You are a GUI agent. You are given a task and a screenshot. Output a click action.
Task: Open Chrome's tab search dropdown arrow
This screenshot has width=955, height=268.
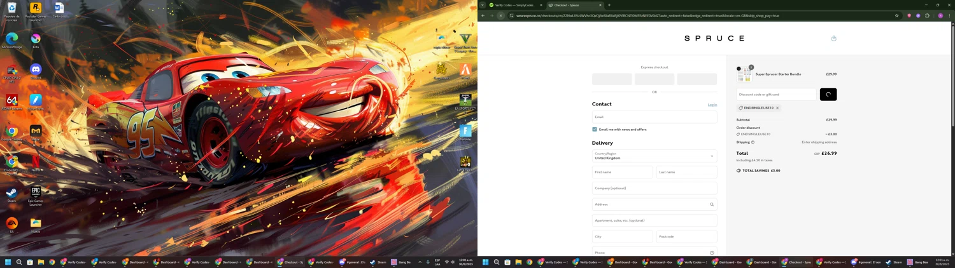point(482,5)
